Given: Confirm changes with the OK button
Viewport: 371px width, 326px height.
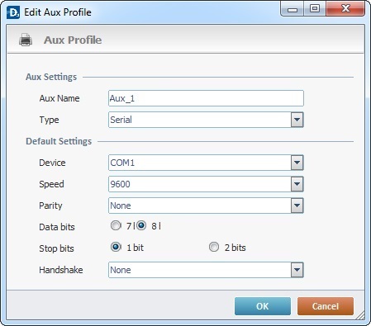Looking at the screenshot, I should point(263,306).
